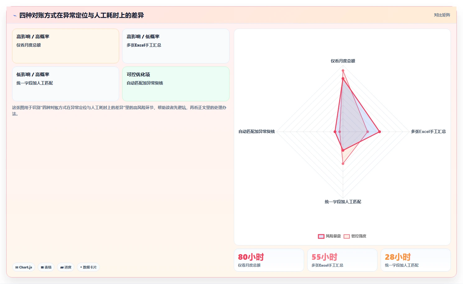Click the 自动匹配加异常复核 radar axis label

click(257, 131)
